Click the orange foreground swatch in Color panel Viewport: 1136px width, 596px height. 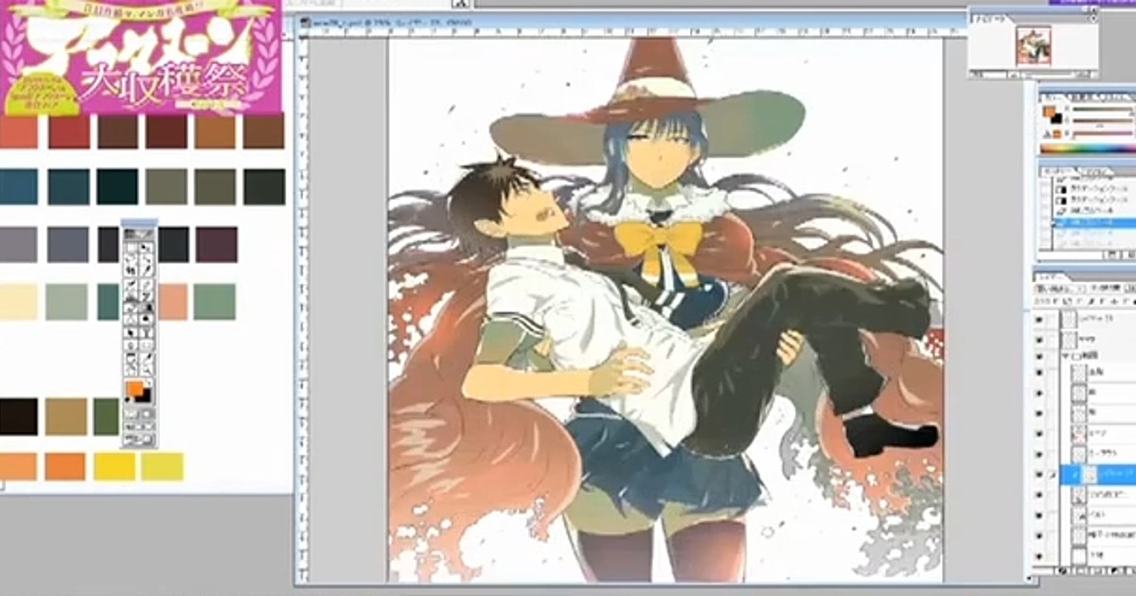pos(1049,112)
